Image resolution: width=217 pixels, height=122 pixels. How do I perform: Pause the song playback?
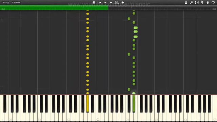pyautogui.click(x=94, y=2)
